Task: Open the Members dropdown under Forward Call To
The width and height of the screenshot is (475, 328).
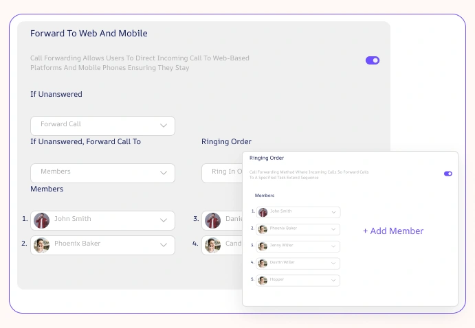Action: (x=102, y=173)
